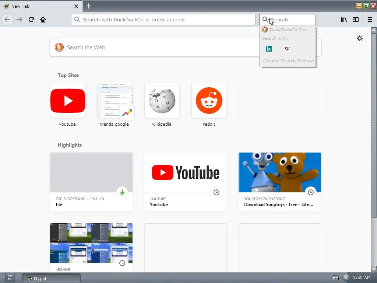The width and height of the screenshot is (377, 283).
Task: Open Change Search Settings
Action: (289, 61)
